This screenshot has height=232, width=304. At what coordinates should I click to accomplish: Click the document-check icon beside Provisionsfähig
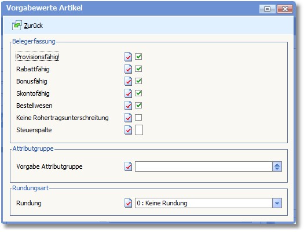click(x=128, y=57)
